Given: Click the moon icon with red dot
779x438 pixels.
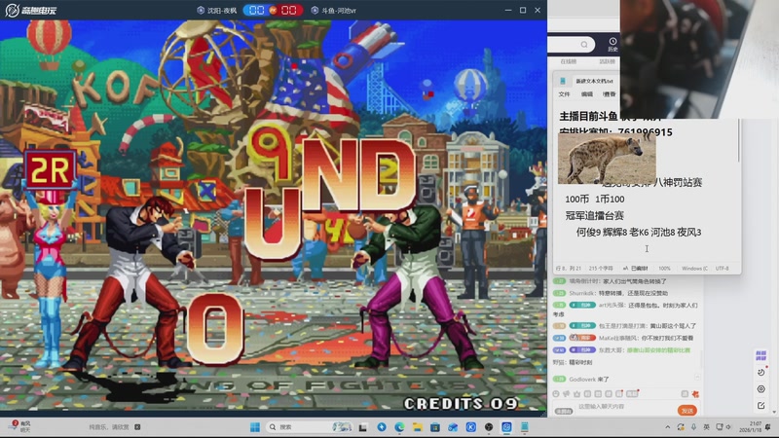Looking at the screenshot, I should (x=761, y=372).
